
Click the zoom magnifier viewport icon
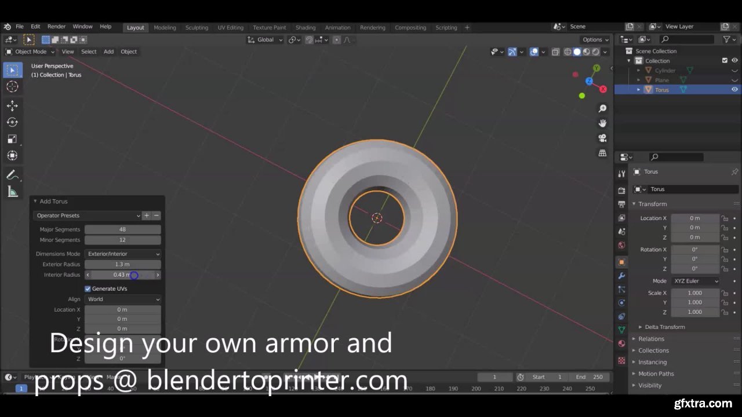pos(602,108)
